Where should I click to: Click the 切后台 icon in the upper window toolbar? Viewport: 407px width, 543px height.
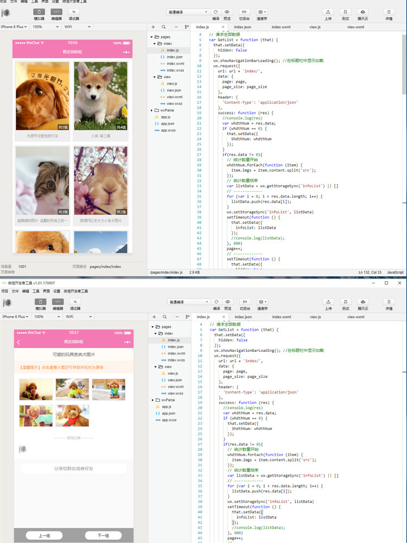coord(244,11)
